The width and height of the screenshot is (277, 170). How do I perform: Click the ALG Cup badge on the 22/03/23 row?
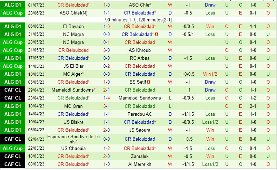[12, 148]
